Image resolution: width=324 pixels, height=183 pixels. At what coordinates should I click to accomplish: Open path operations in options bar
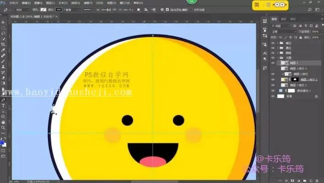[139, 10]
